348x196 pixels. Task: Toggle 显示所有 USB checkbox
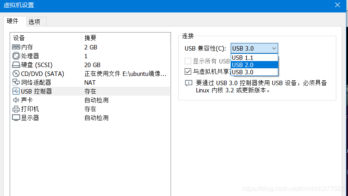click(x=188, y=61)
